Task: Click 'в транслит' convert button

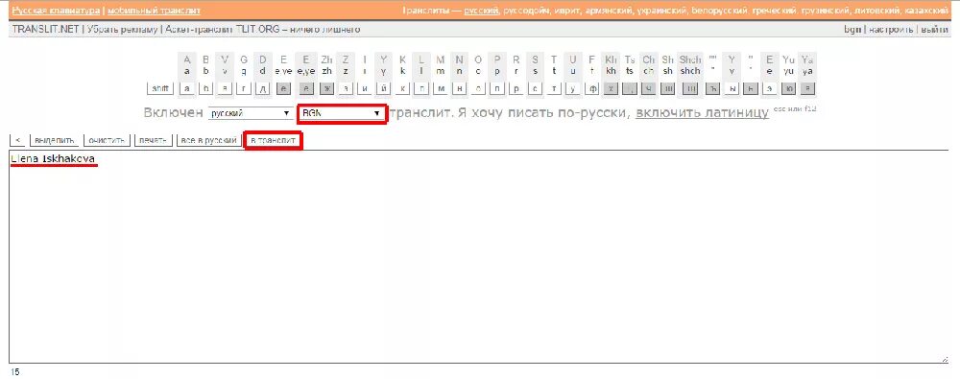Action: pos(273,141)
